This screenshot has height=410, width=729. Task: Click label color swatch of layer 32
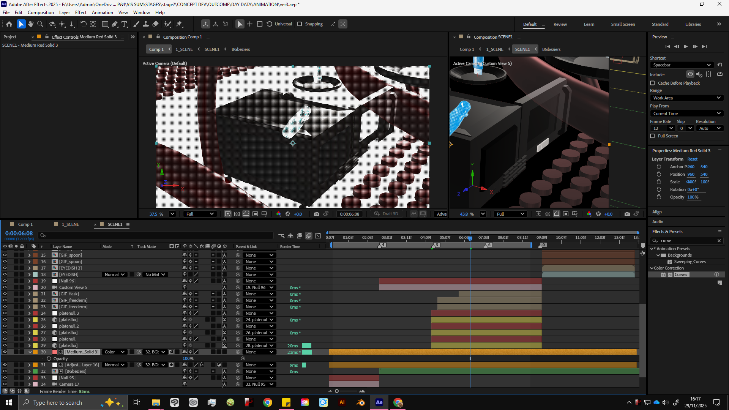35,371
